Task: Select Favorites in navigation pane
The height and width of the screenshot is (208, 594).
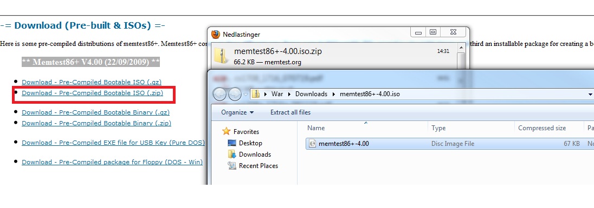Action: (246, 131)
